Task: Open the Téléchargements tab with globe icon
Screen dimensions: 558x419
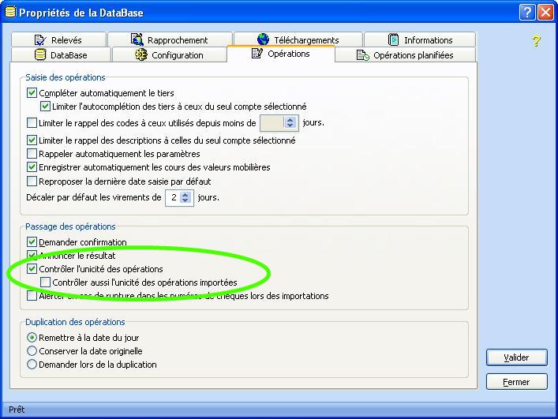Action: (x=298, y=40)
